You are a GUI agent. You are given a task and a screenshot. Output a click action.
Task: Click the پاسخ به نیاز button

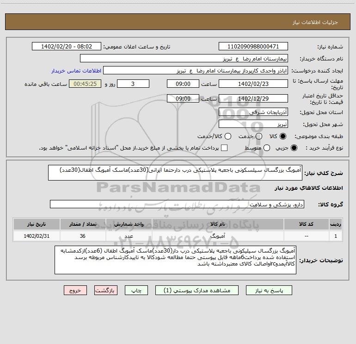click(x=269, y=290)
